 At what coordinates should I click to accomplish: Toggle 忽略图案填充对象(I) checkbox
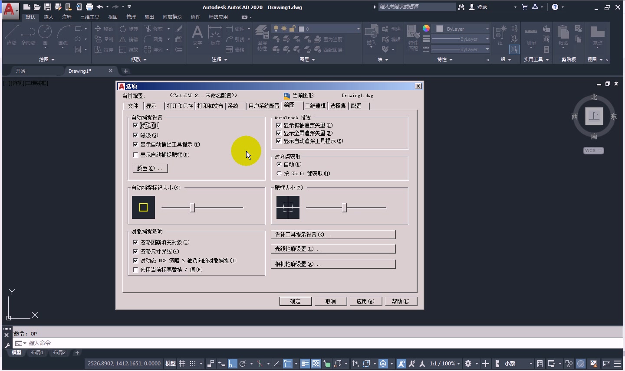(135, 242)
